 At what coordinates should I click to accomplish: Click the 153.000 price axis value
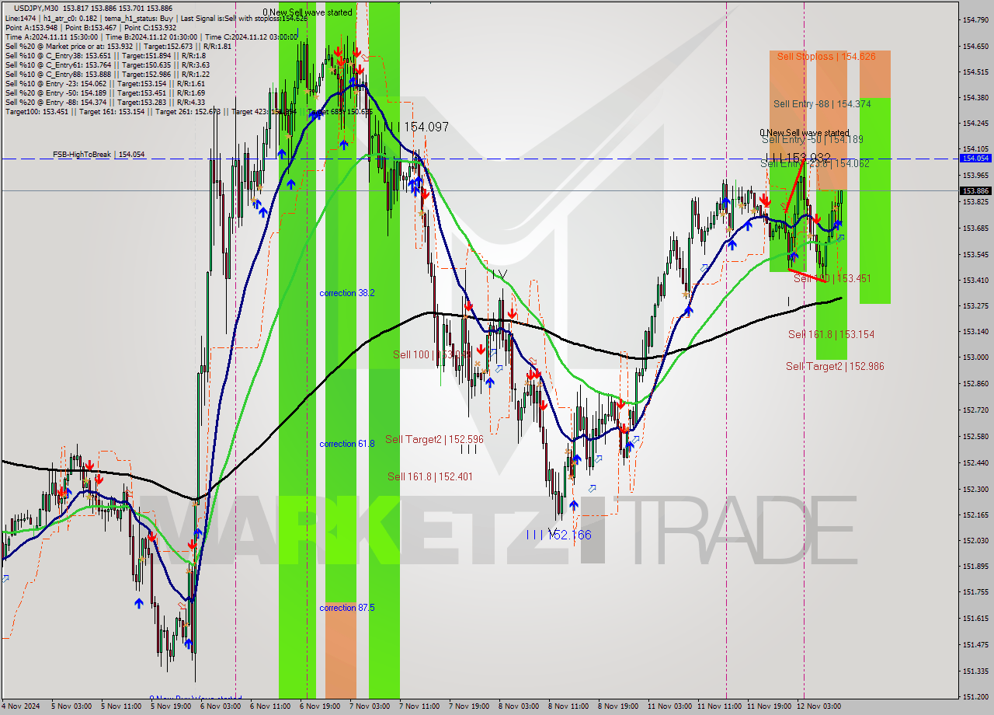point(975,357)
